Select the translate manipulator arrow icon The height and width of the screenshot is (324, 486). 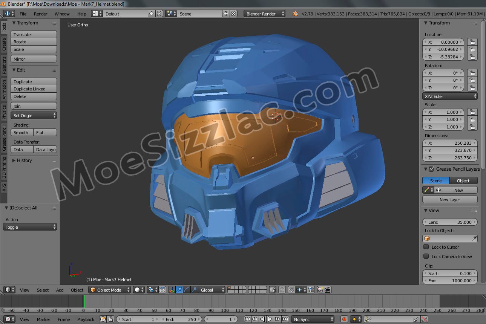pyautogui.click(x=179, y=290)
